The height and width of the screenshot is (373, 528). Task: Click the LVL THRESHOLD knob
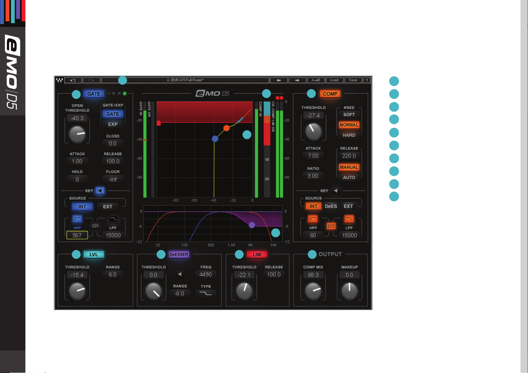coord(77,291)
